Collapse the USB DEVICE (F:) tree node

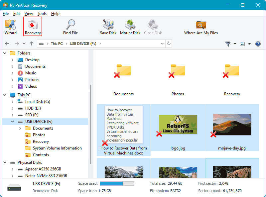pyautogui.click(x=12, y=121)
